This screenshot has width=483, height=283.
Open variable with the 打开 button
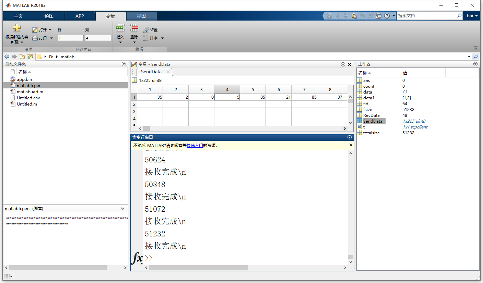pos(39,30)
